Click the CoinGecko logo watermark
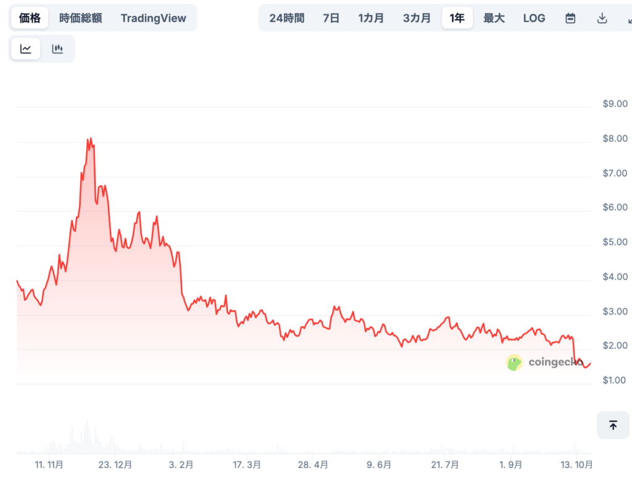632x478 pixels. [x=544, y=363]
